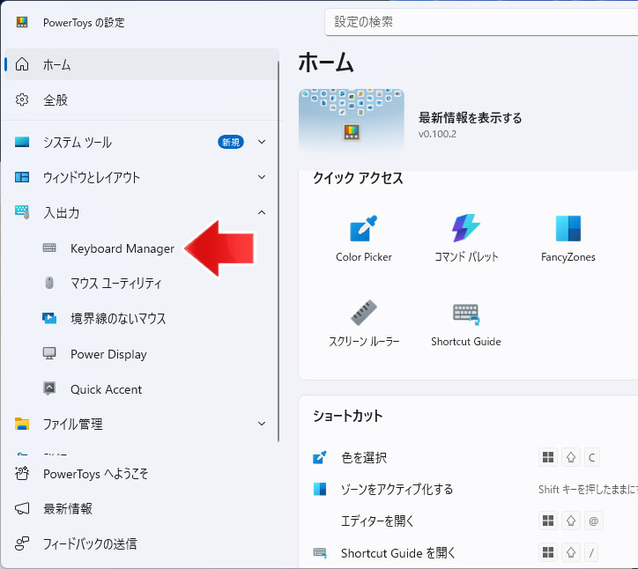638x569 pixels.
Task: Click the マウス ユーティリティ mouse icon
Action: click(x=49, y=283)
